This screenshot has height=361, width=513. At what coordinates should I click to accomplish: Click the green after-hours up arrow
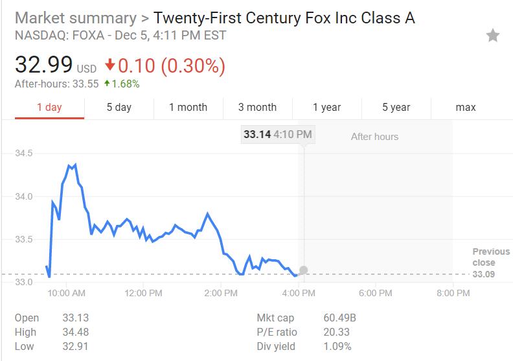[x=106, y=84]
